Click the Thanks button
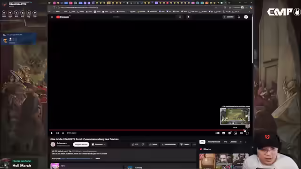Image resolution: width=301 pixels, height=169 pixels. 185,144
